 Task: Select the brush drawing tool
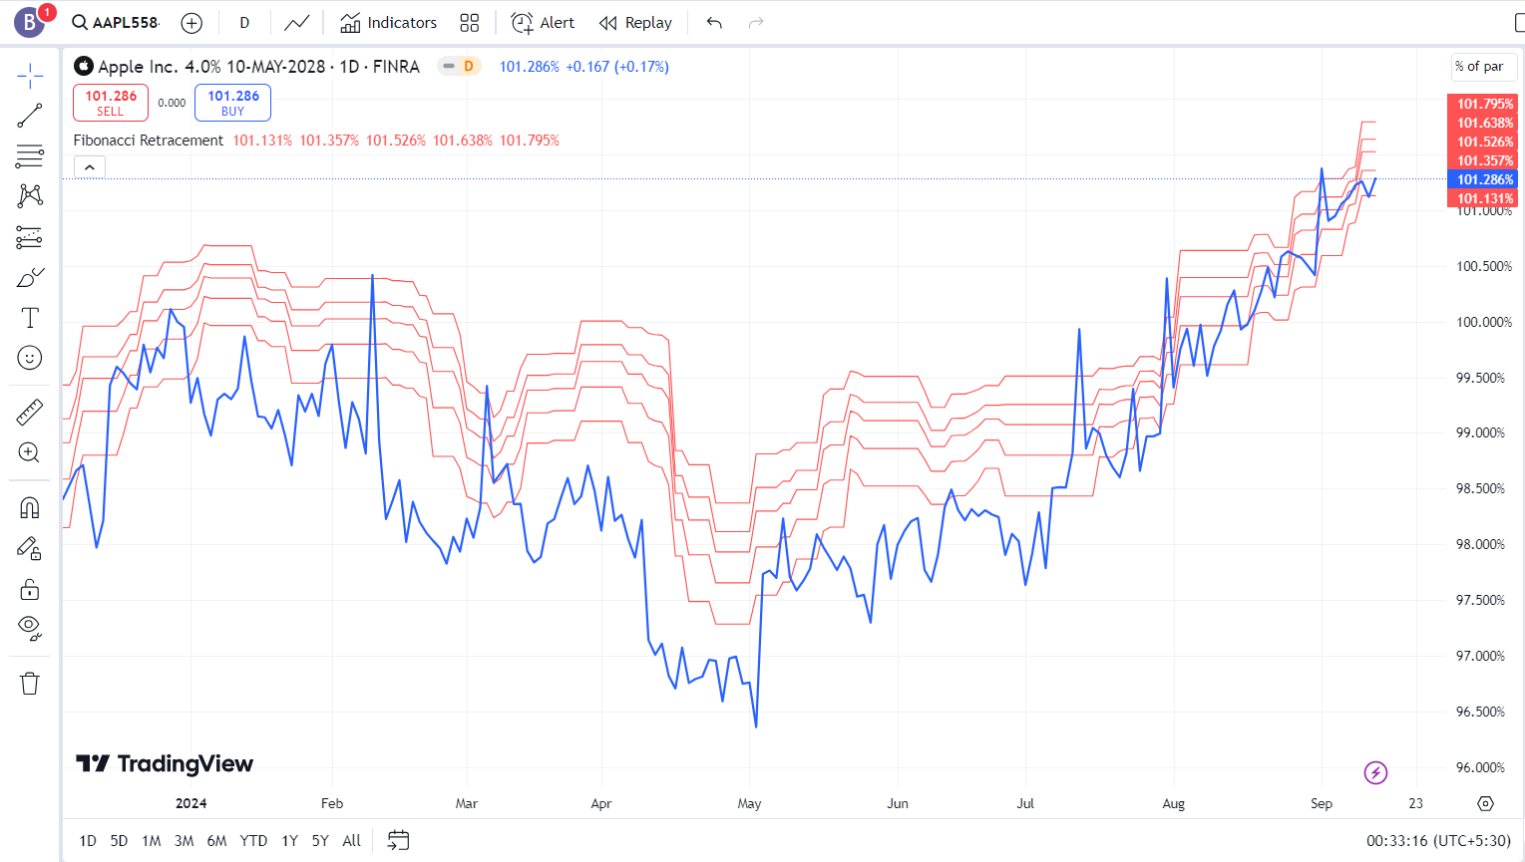(30, 278)
